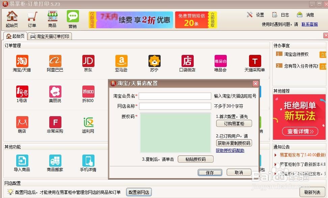Select the 淘宝/天猫 platform icon
This screenshot has height=198, width=328.
22,63
